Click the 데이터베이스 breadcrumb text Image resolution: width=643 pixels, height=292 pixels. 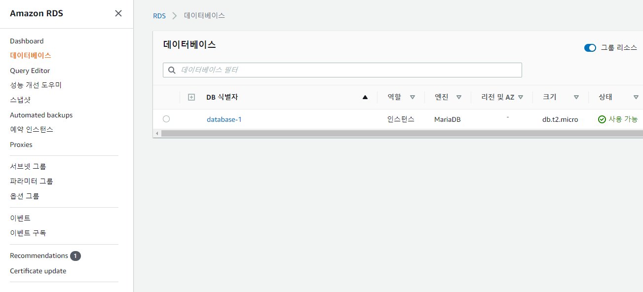[204, 16]
